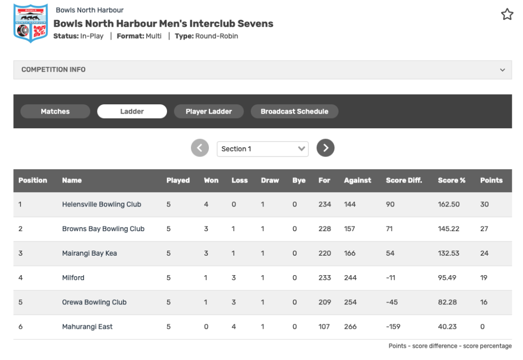Screen dimensions: 523x360
Task: Open Orewa Bowling Club team link
Action: (94, 302)
